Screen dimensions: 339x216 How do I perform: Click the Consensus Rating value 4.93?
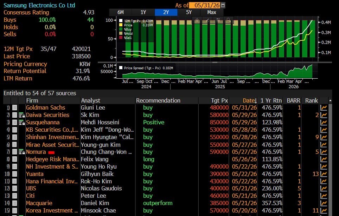click(x=89, y=12)
